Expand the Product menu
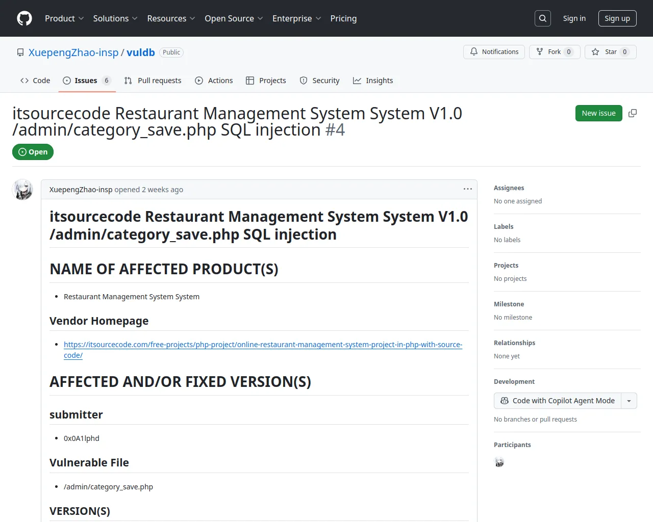The width and height of the screenshot is (653, 522). pyautogui.click(x=64, y=18)
